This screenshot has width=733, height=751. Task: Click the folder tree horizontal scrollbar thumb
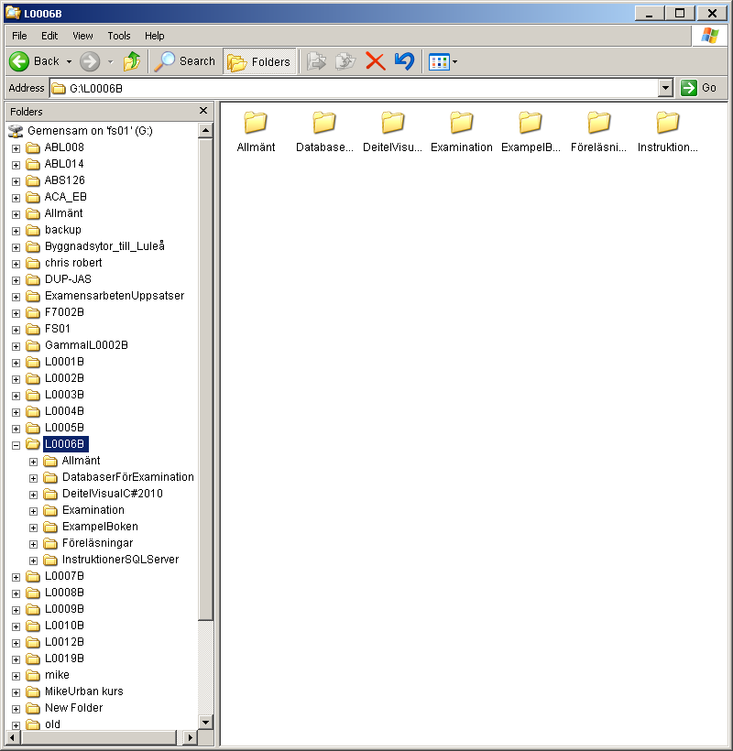(99, 737)
